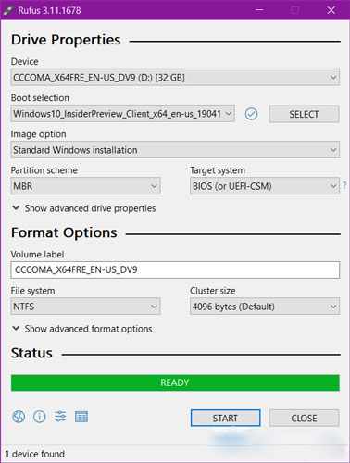This screenshot has width=350, height=463.
Task: Click the Cluster size label
Action: coord(213,291)
